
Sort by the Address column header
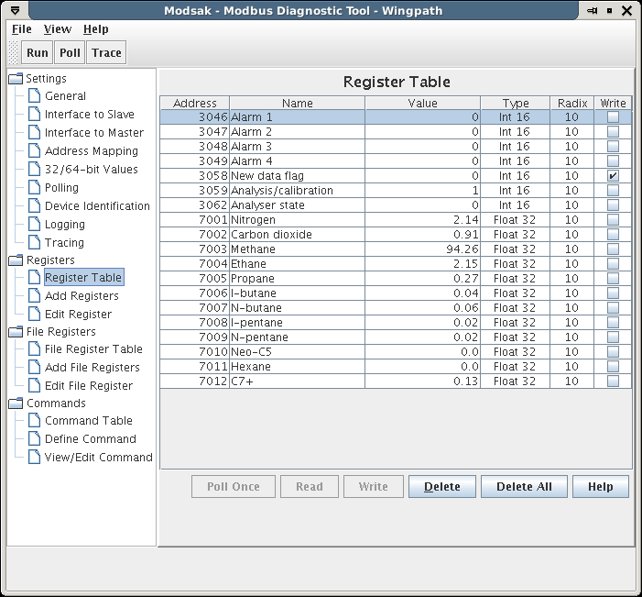click(x=195, y=103)
